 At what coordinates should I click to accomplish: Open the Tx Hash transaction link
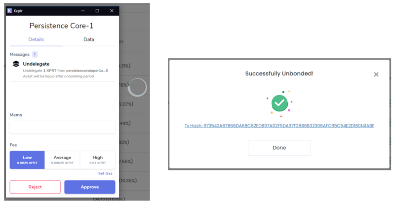click(x=279, y=126)
